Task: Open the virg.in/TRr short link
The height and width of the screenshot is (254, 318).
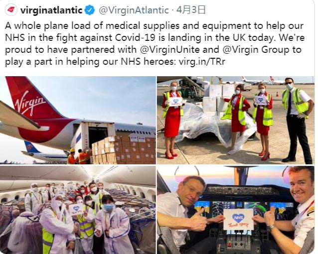Action: pyautogui.click(x=202, y=61)
